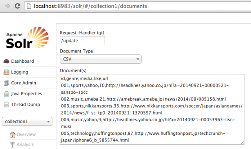Click the Core Admin grid icon

pos(6,83)
